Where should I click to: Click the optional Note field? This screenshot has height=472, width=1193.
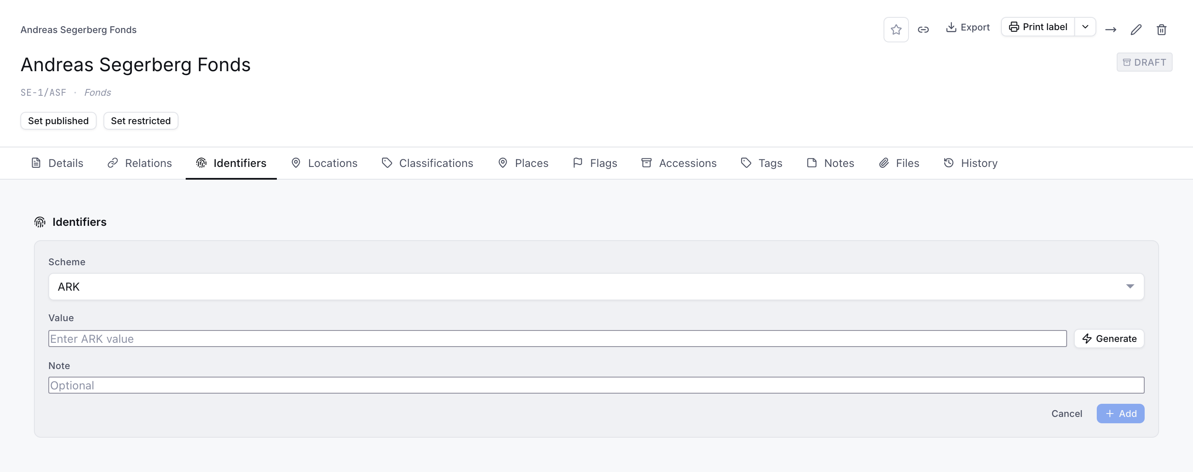coord(596,385)
